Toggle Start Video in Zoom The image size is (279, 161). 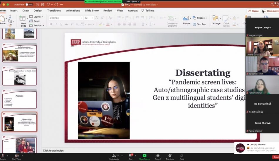(16, 156)
